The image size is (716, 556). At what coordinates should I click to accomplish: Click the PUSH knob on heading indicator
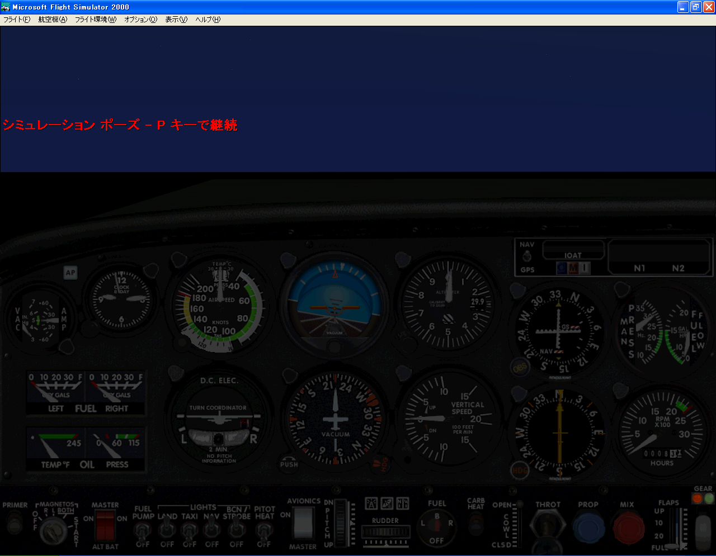(289, 462)
